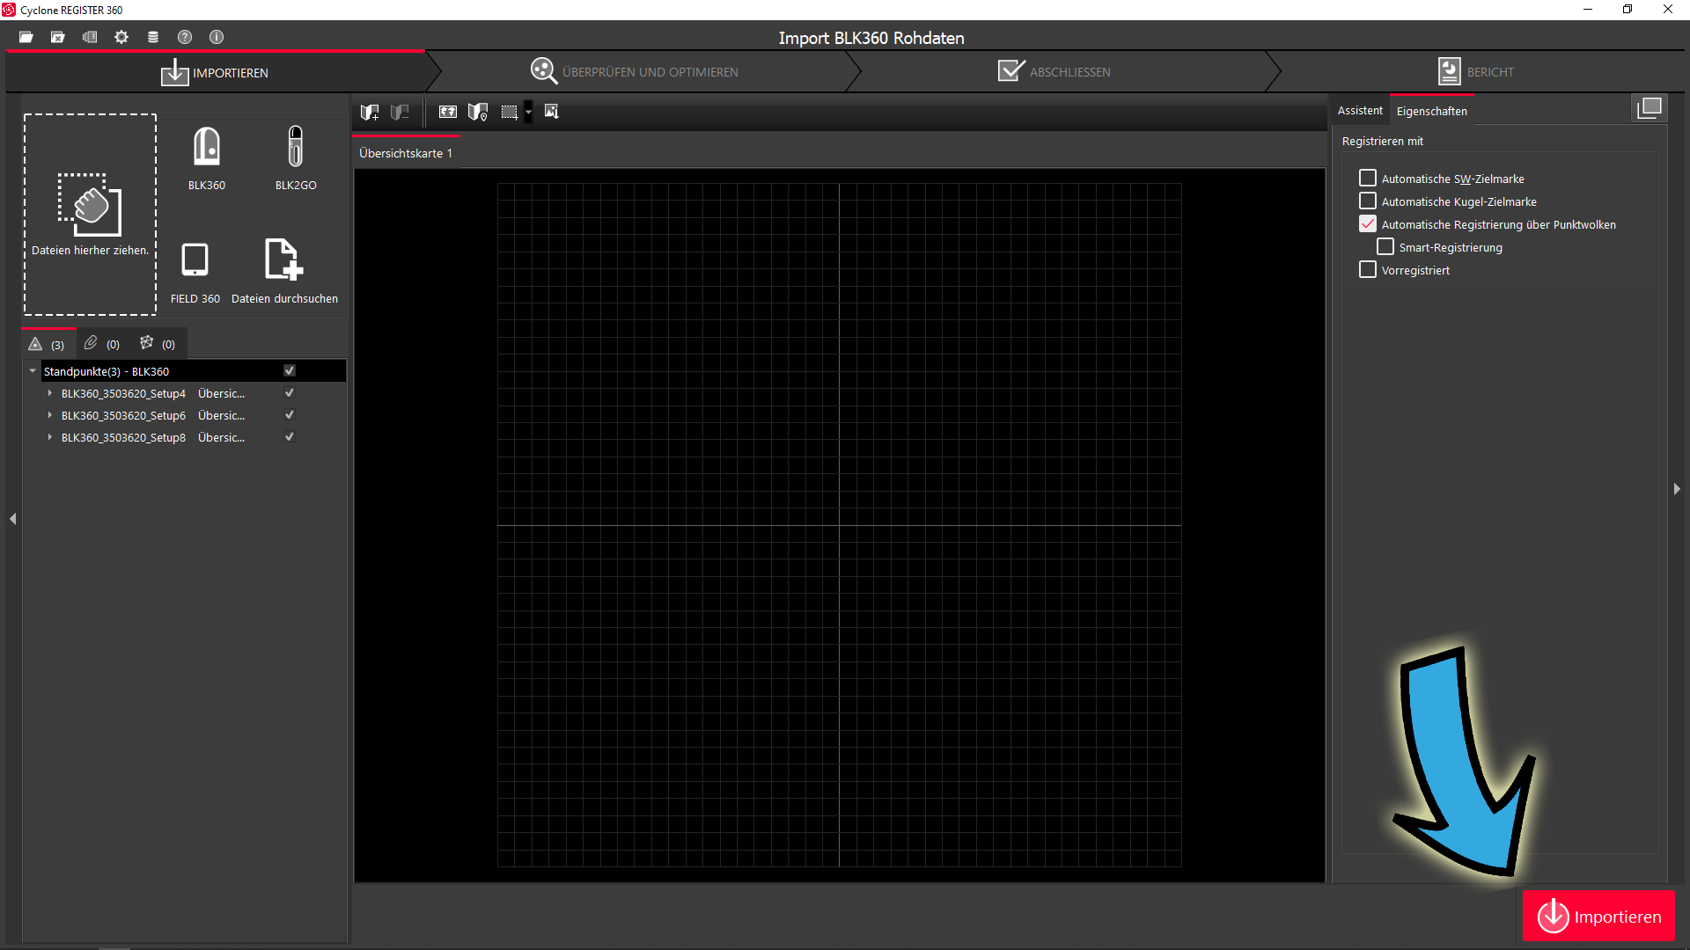Tick the Vorregistriert checkbox
The image size is (1690, 950).
pos(1368,270)
